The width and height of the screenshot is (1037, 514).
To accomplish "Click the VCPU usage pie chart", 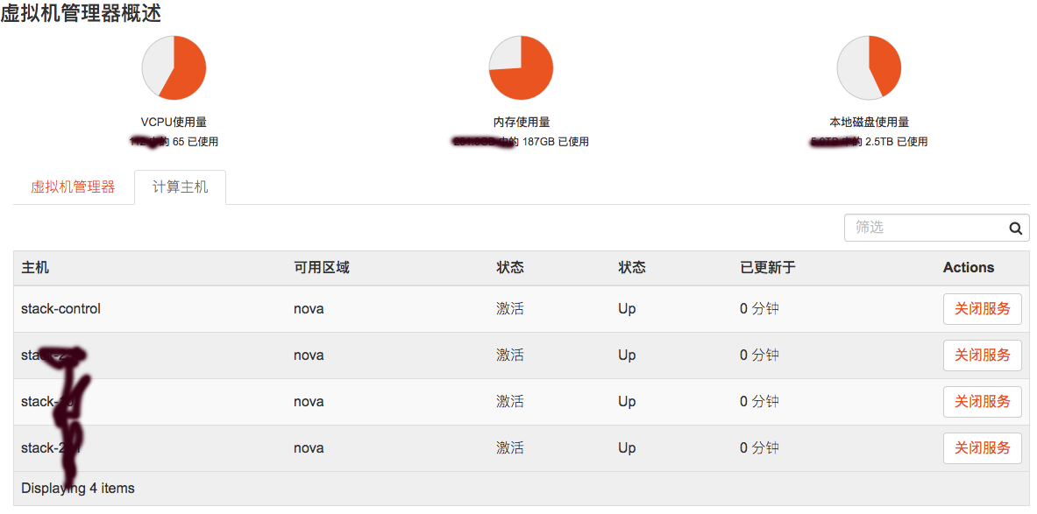I will click(x=174, y=67).
